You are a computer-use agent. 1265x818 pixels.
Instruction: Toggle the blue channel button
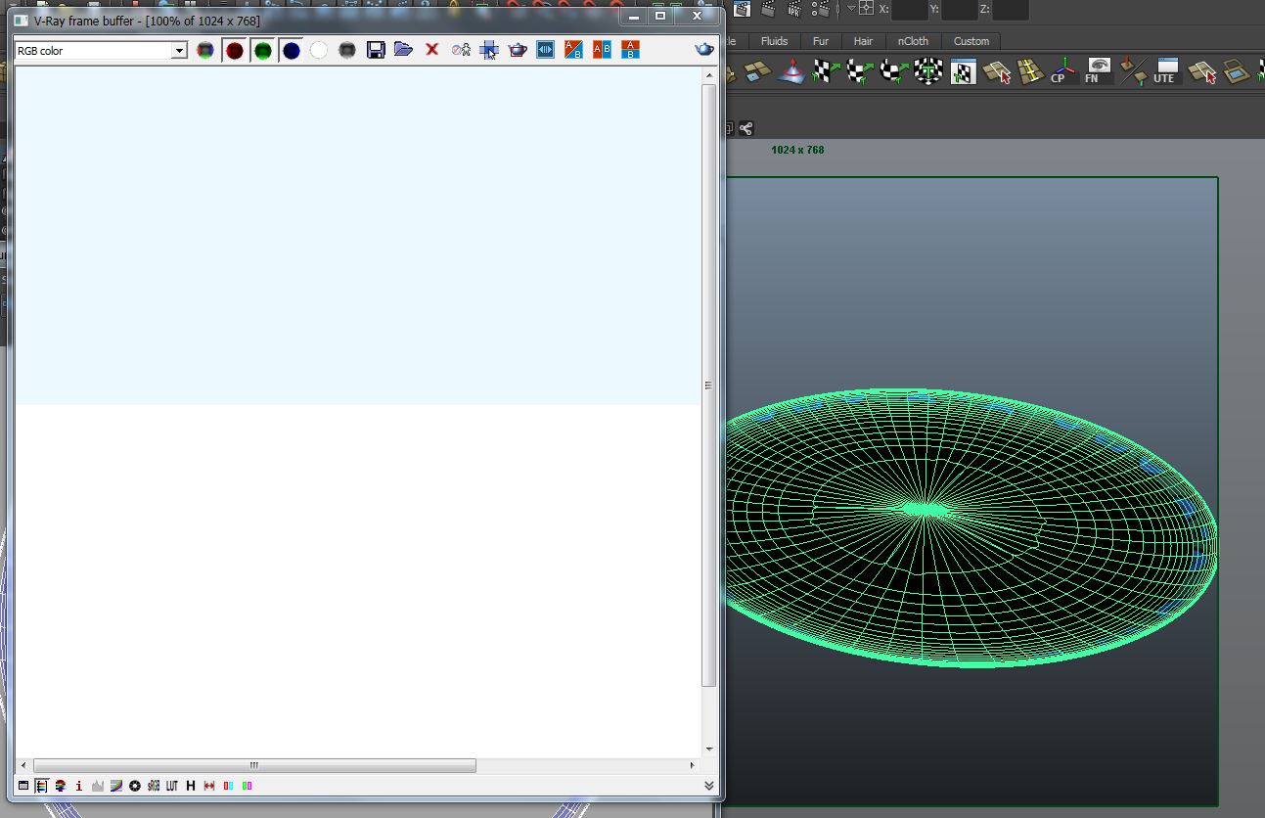click(292, 50)
